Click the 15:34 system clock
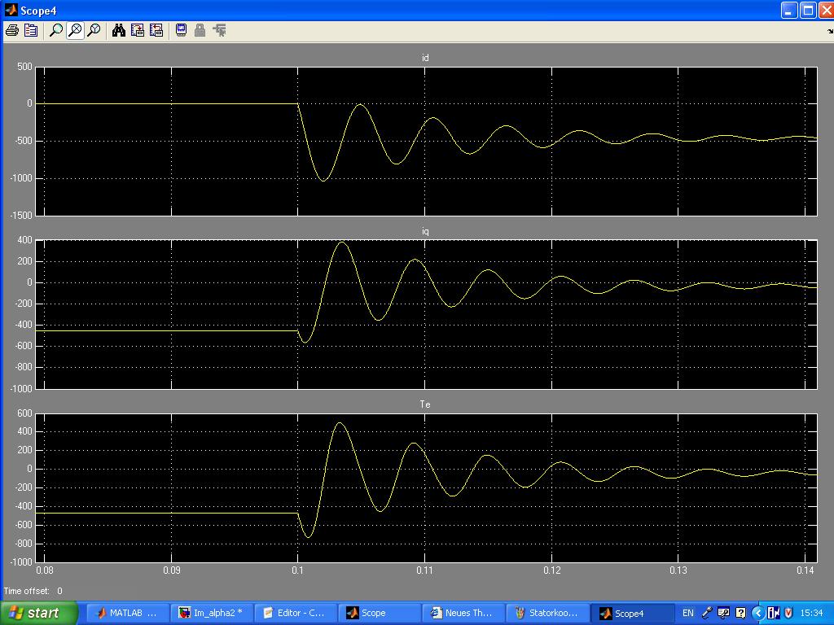This screenshot has height=625, width=834. 811,614
